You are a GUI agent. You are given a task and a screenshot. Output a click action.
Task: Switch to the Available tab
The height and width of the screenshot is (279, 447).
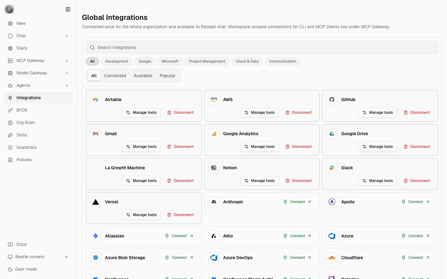point(143,76)
